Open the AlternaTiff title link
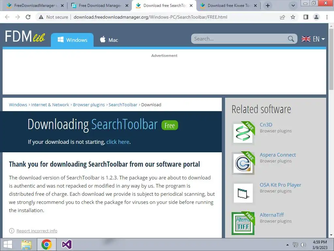Image resolution: width=334 pixels, height=251 pixels. pyautogui.click(x=272, y=215)
